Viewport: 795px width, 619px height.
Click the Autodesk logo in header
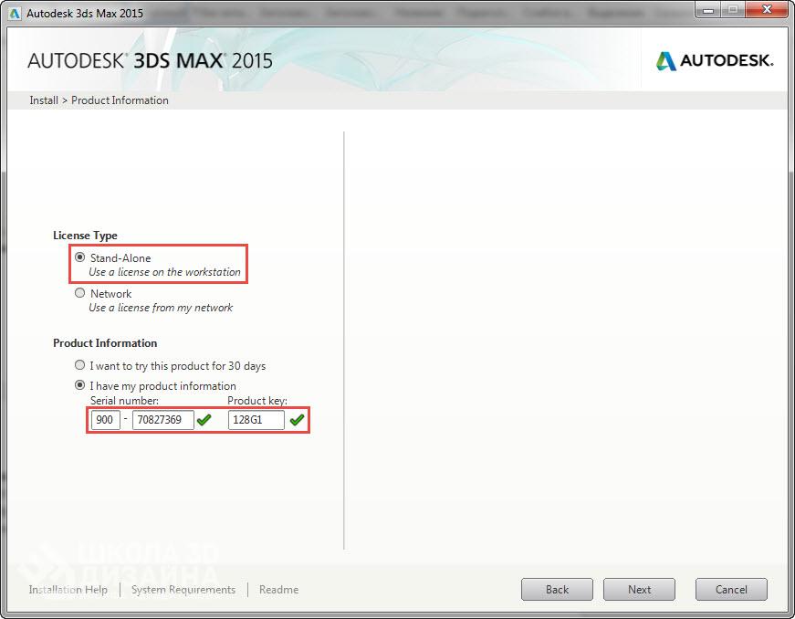click(715, 61)
